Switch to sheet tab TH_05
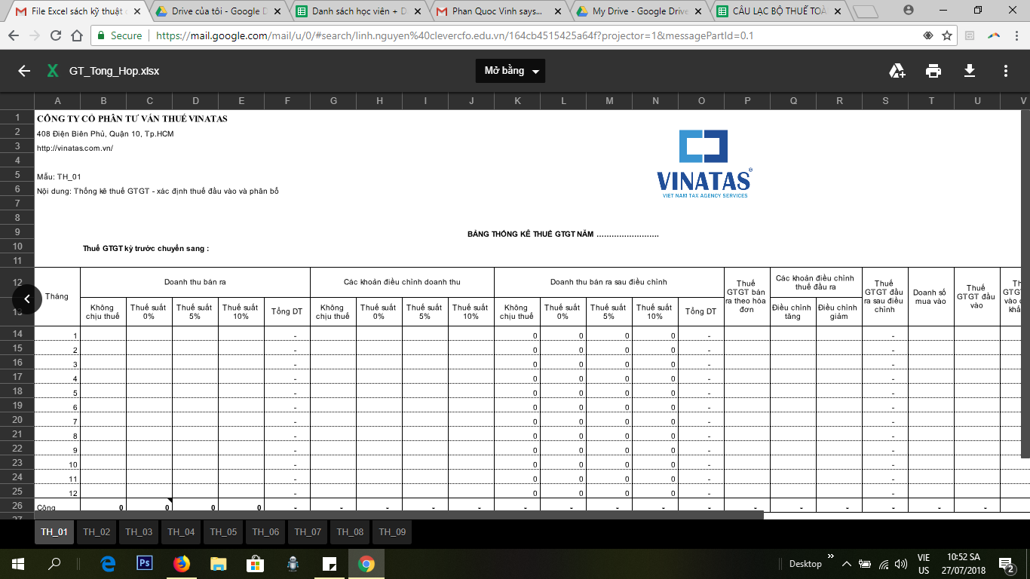This screenshot has width=1030, height=579. (x=223, y=532)
